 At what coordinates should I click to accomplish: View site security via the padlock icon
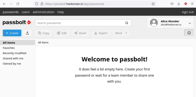click(42, 4)
